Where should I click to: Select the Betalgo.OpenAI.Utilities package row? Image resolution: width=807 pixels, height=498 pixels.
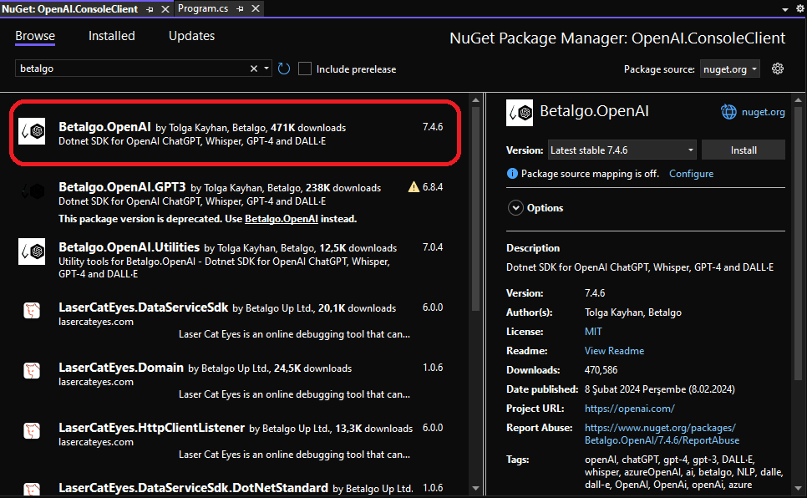pyautogui.click(x=235, y=260)
